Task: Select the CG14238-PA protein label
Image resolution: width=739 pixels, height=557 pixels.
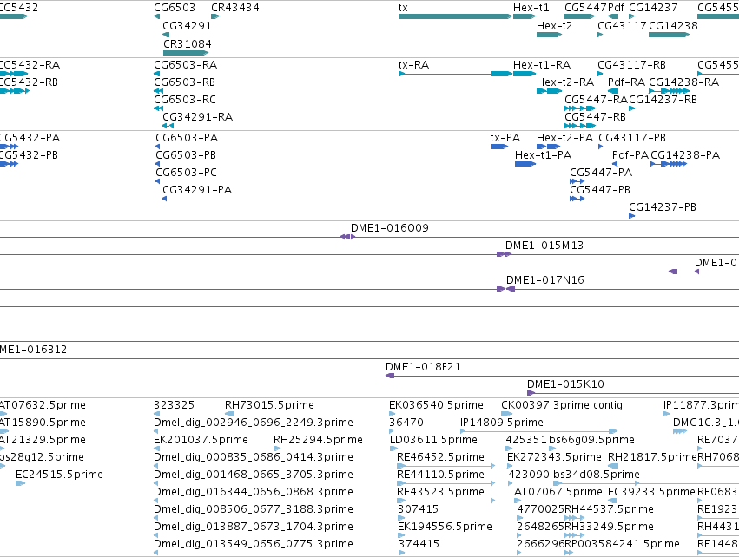Action: coord(685,155)
